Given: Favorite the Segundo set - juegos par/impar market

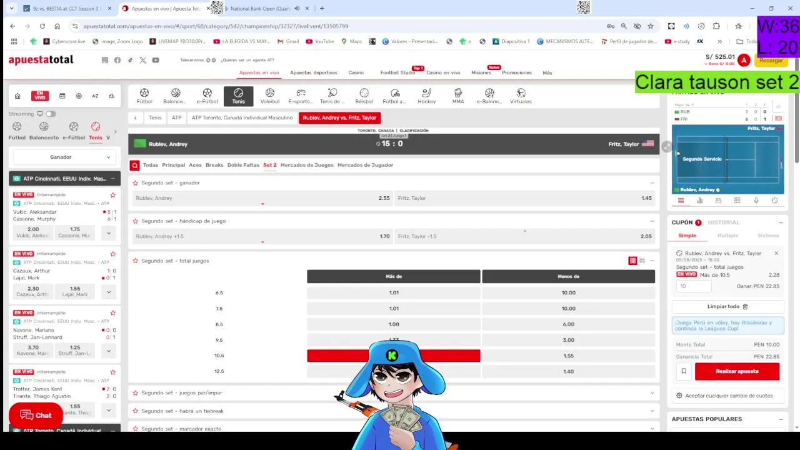Looking at the screenshot, I should coord(135,393).
